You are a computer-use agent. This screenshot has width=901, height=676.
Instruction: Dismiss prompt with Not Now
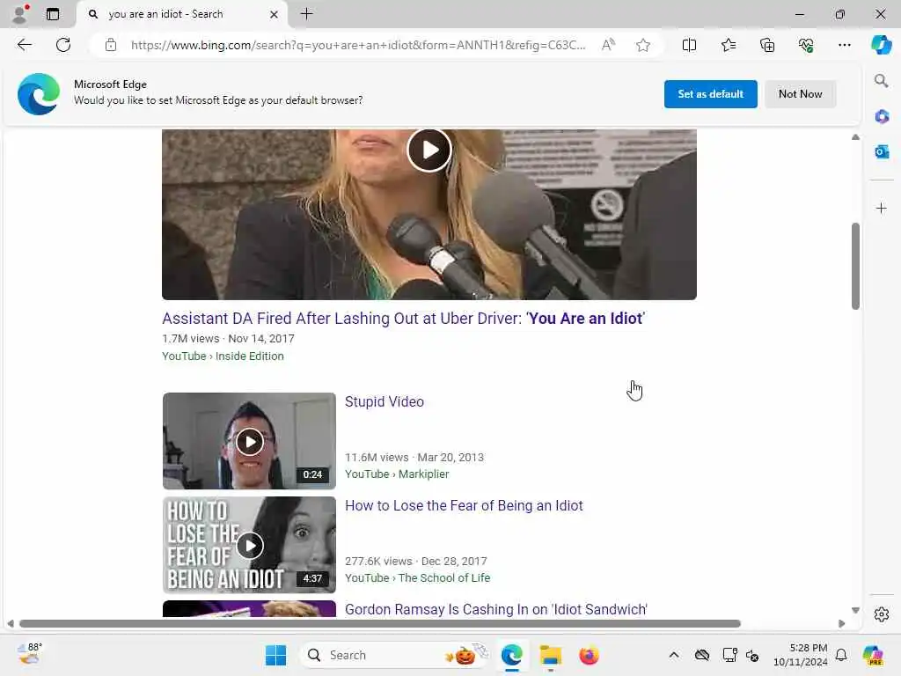[800, 94]
